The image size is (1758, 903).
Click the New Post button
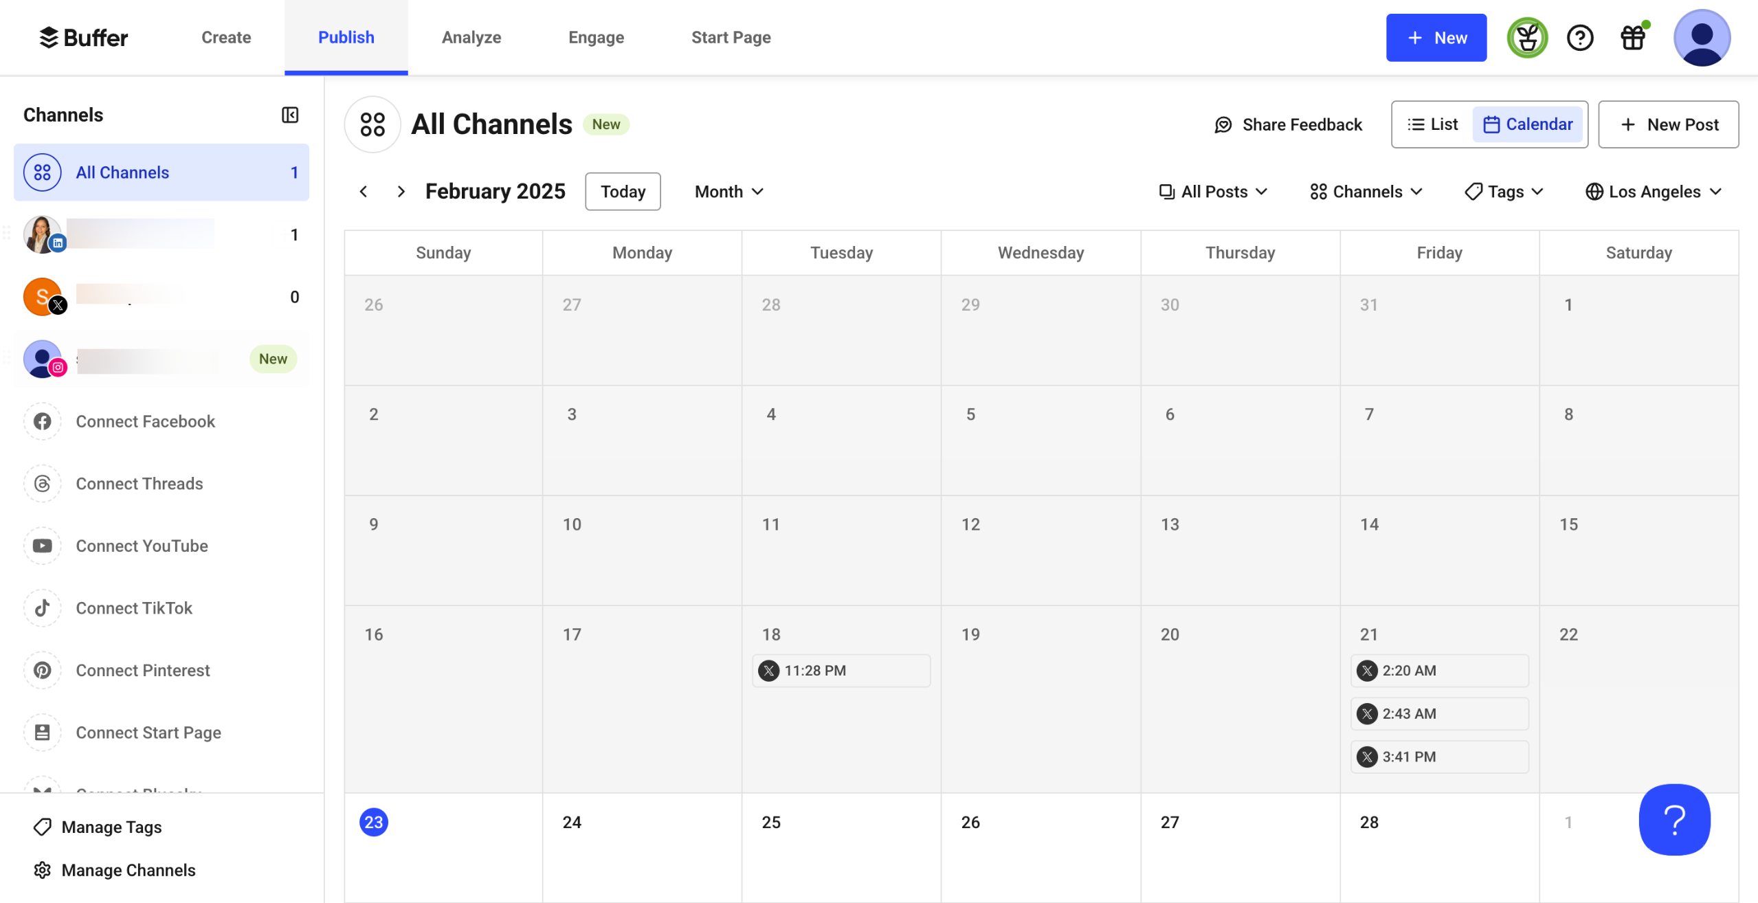tap(1668, 124)
